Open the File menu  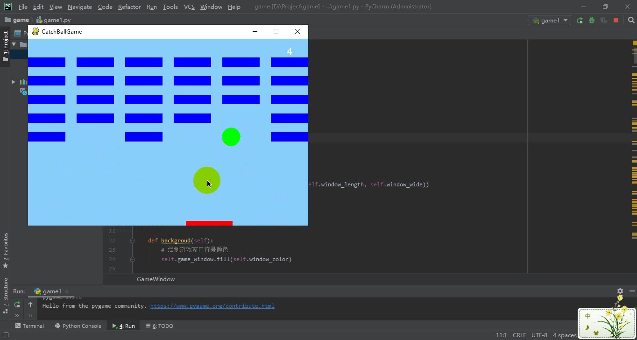(x=23, y=7)
